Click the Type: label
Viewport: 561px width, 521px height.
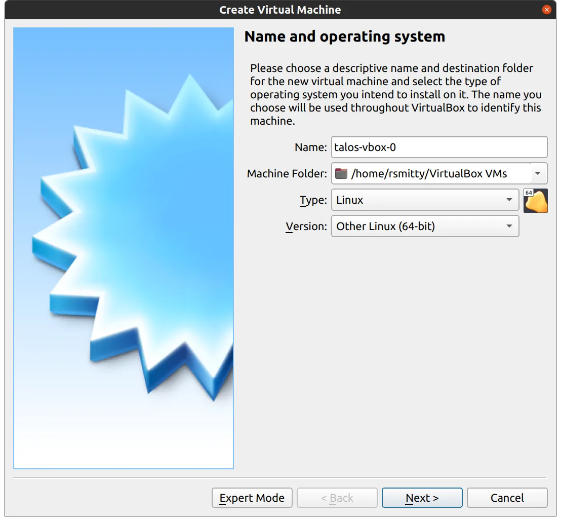click(x=313, y=200)
